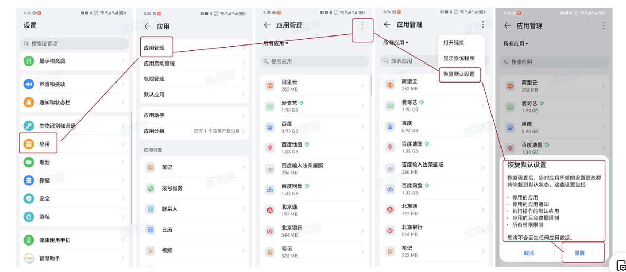Tap the 联系人 contacts icon

point(151,209)
